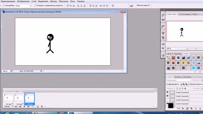Hide layer Слой 3 (копия) 3

click(167, 96)
